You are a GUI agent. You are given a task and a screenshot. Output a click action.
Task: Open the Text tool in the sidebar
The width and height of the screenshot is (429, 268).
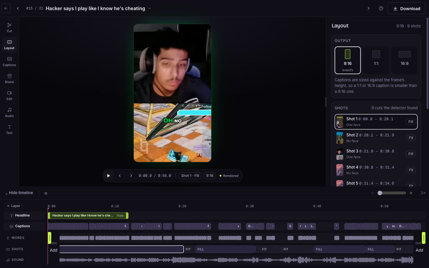click(9, 129)
